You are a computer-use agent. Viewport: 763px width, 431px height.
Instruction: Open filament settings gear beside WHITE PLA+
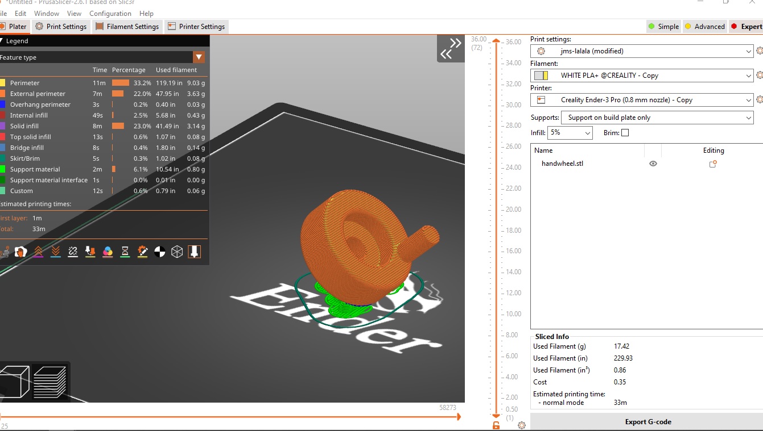tap(759, 75)
